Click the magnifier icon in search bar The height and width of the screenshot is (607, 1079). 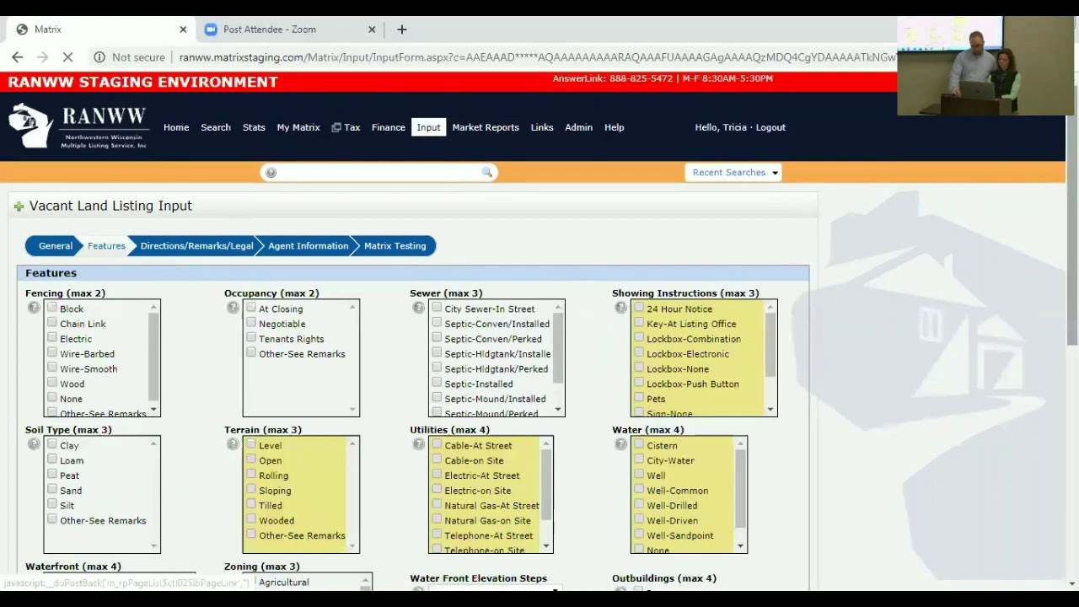tap(486, 172)
